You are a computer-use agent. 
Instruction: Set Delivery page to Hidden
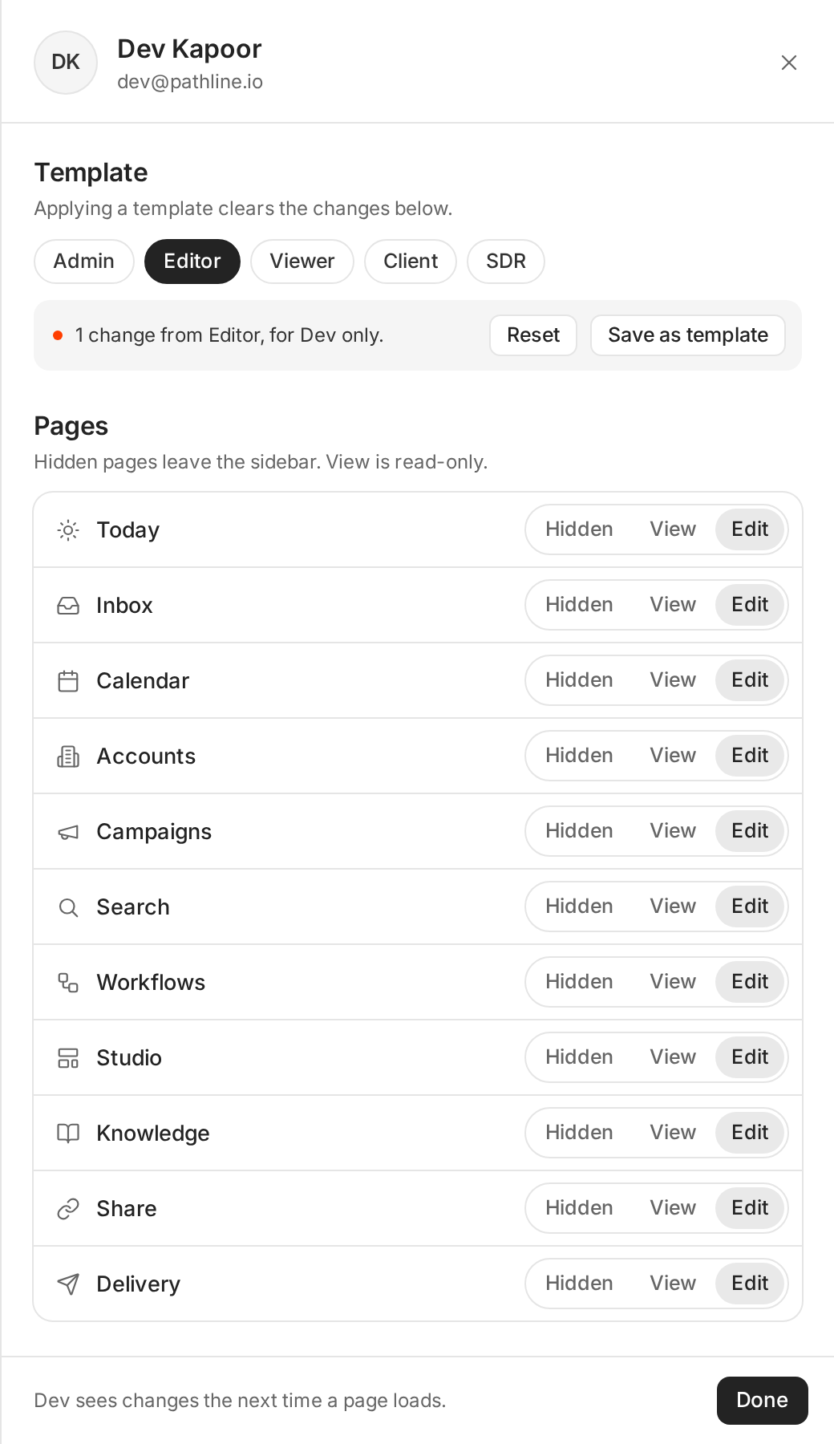[579, 1284]
